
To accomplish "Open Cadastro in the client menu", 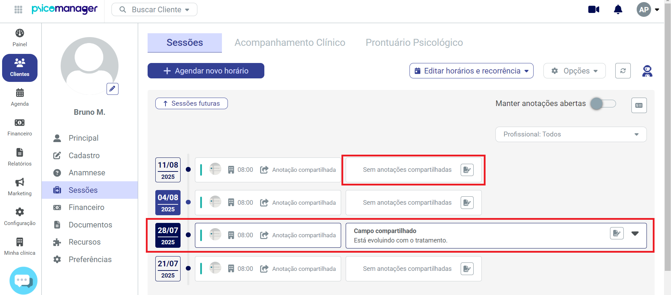I will 90,155.
